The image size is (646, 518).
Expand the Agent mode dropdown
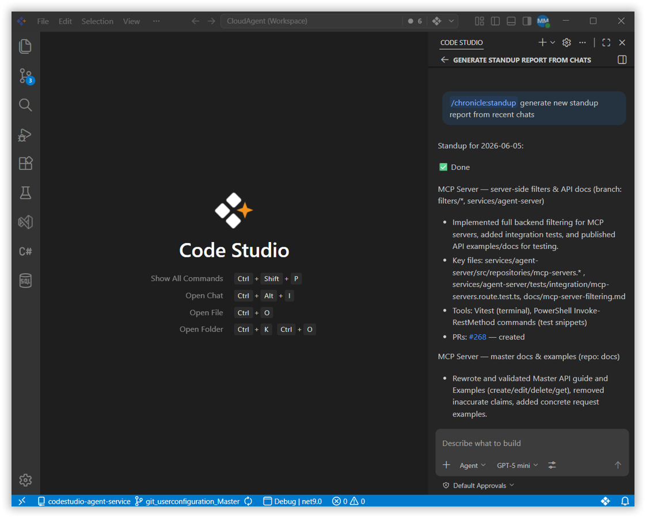click(473, 465)
